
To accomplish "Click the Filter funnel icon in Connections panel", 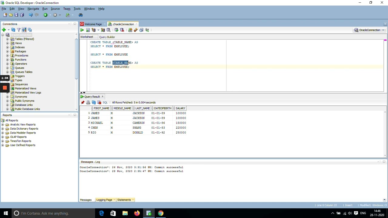I will [x=18, y=30].
